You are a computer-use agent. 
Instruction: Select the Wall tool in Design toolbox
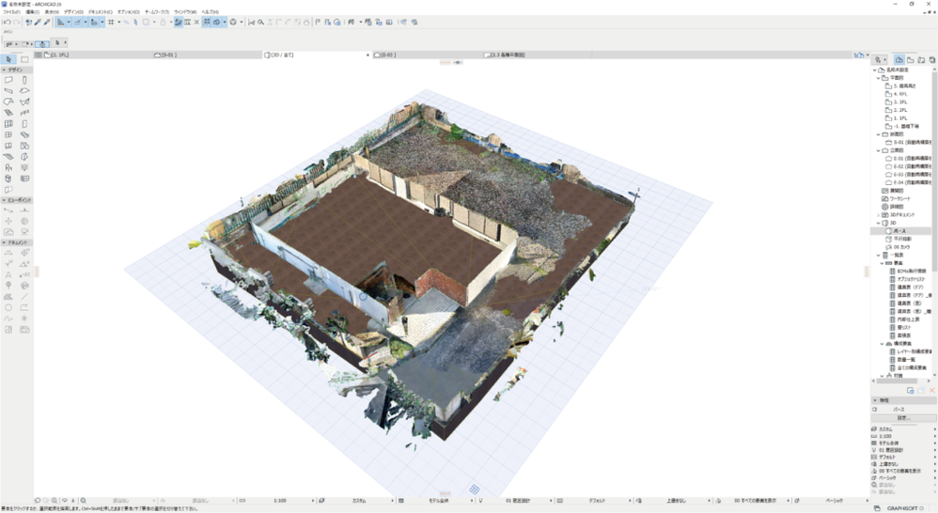coord(9,80)
